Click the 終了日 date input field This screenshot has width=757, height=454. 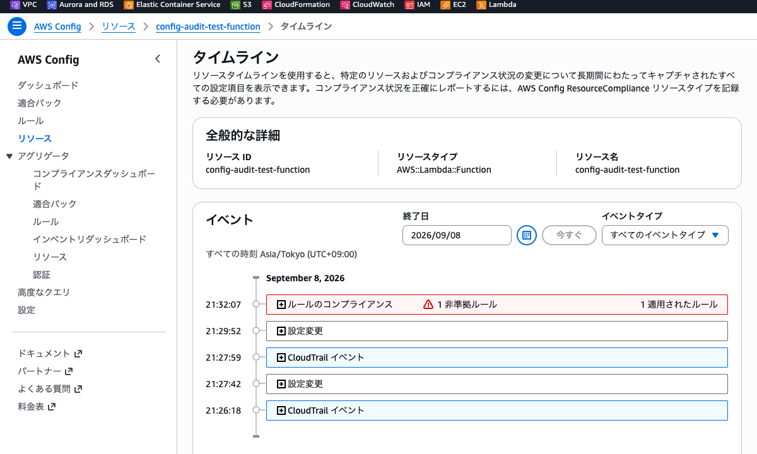click(457, 235)
